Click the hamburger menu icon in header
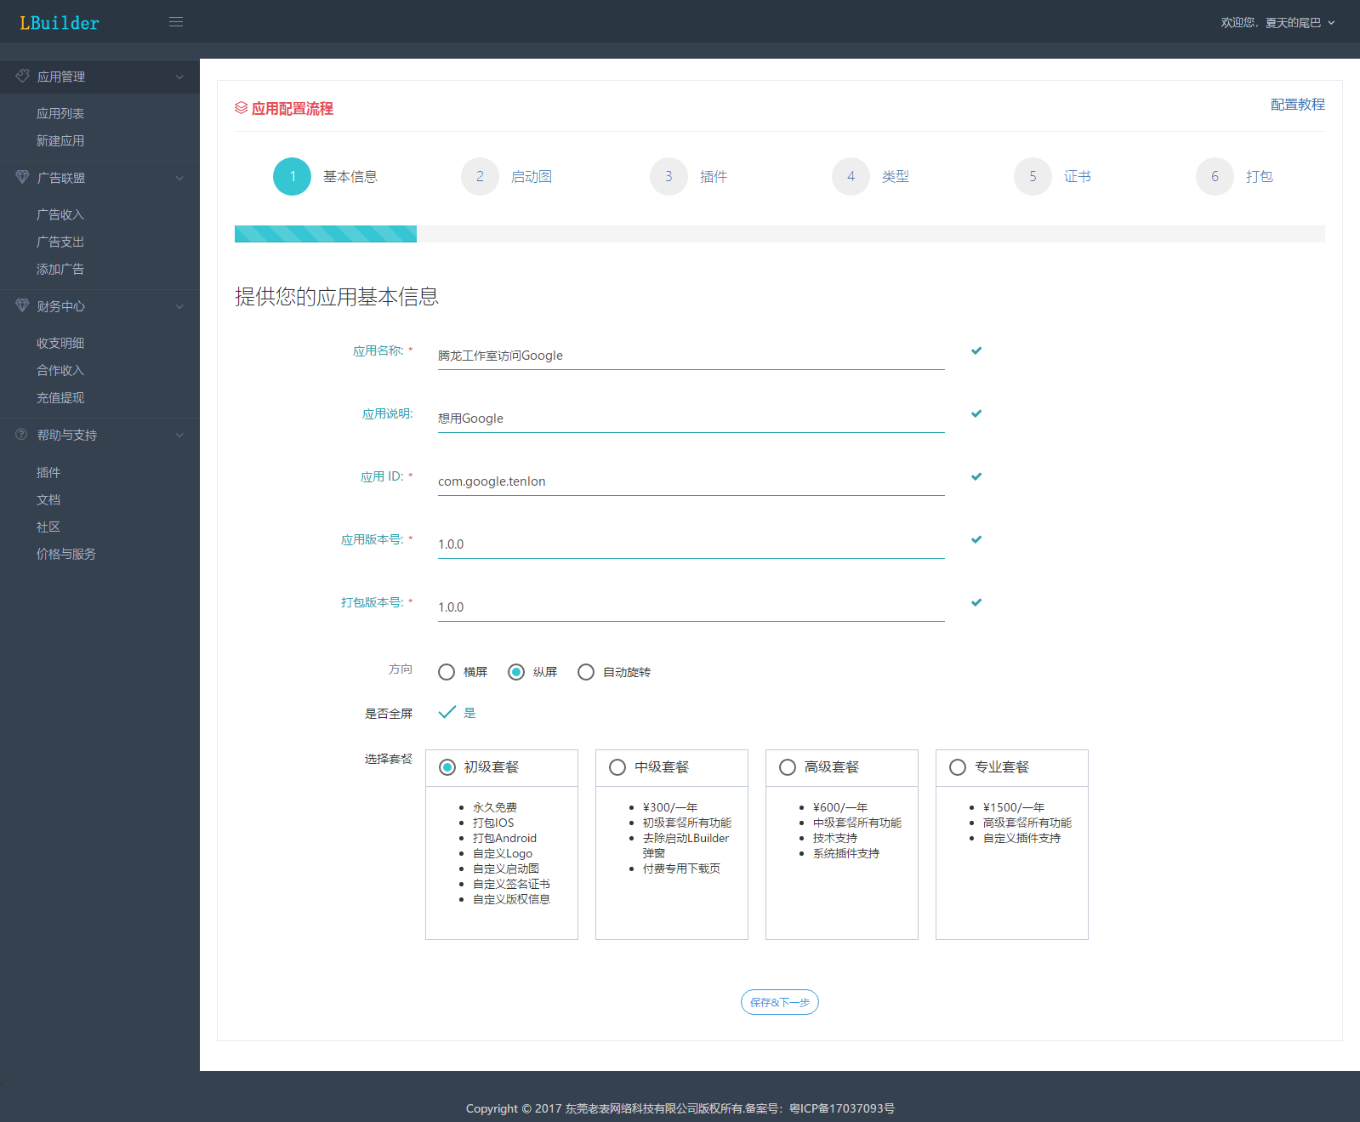Viewport: 1360px width, 1122px height. (x=176, y=22)
